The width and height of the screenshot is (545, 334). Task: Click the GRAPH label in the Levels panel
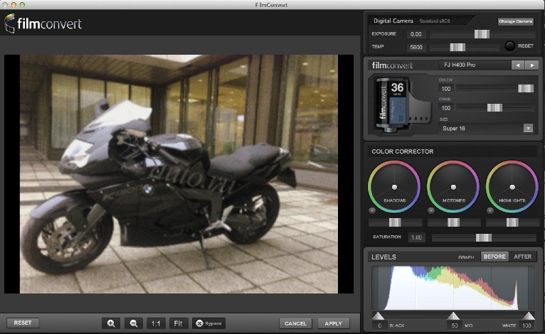466,257
